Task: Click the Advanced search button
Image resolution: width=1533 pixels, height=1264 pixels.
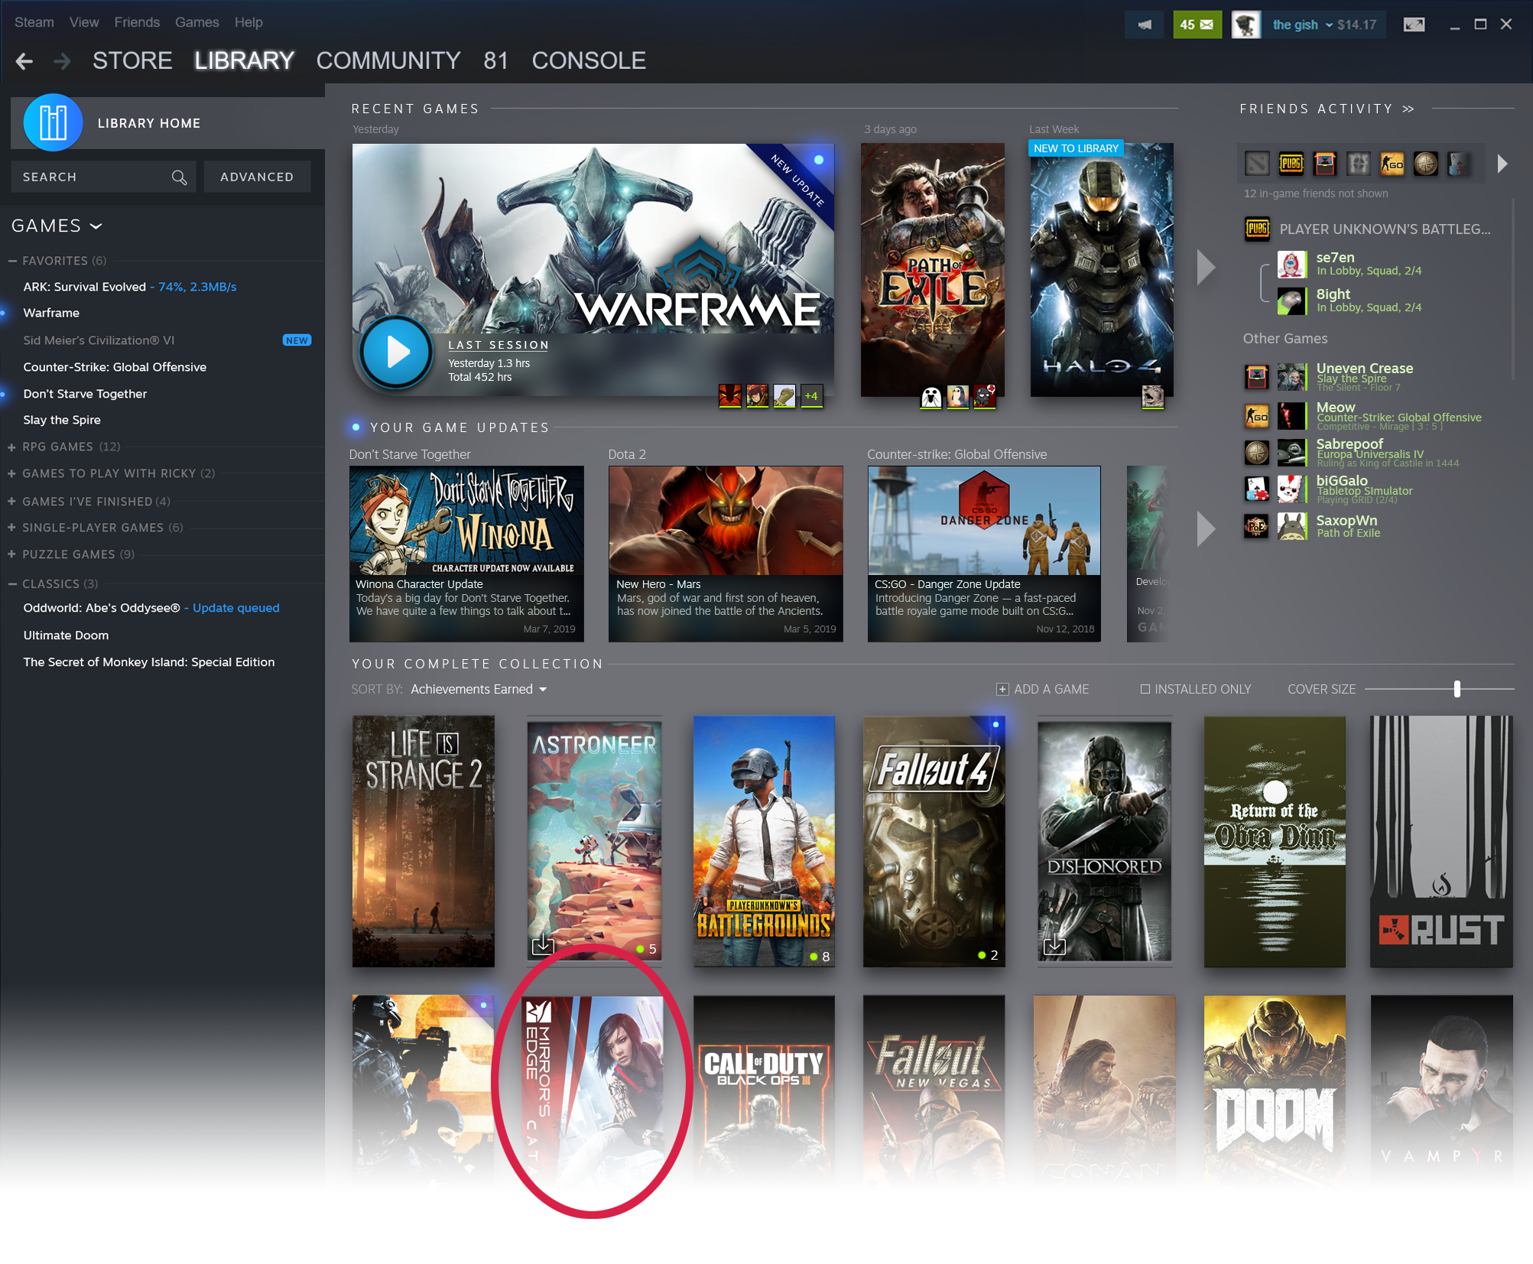Action: [257, 177]
